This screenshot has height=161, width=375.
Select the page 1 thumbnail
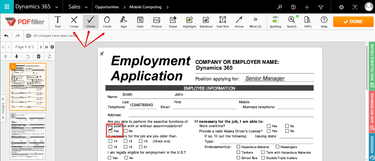tap(28, 87)
